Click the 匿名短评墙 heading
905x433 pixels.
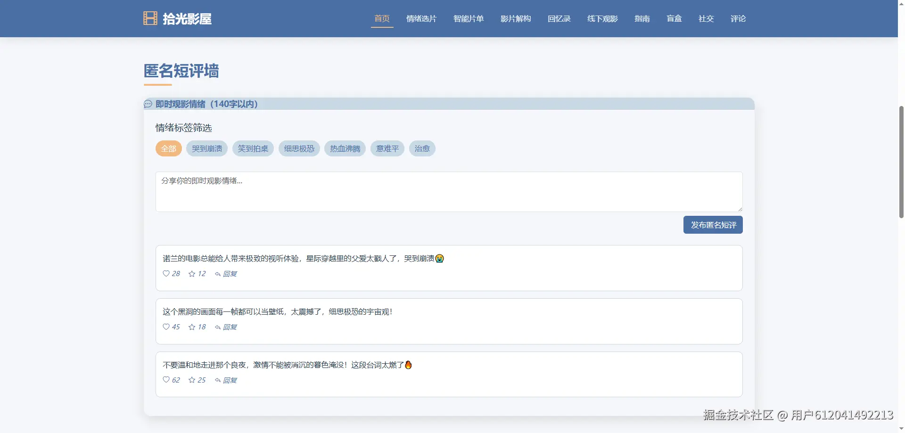181,71
